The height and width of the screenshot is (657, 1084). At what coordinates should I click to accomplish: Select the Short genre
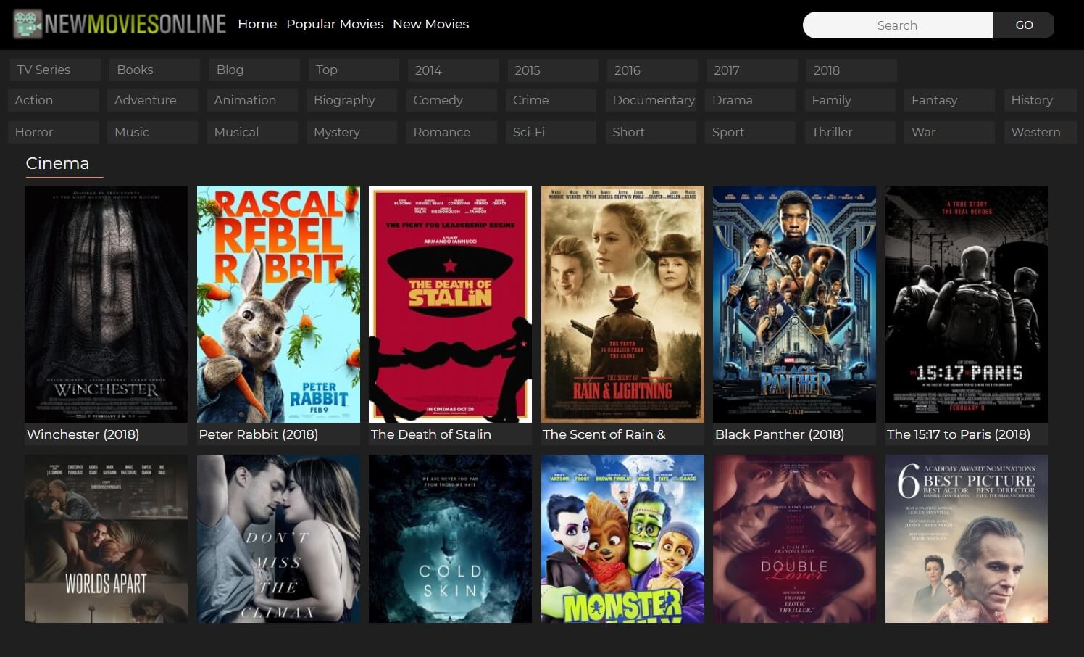(x=651, y=132)
